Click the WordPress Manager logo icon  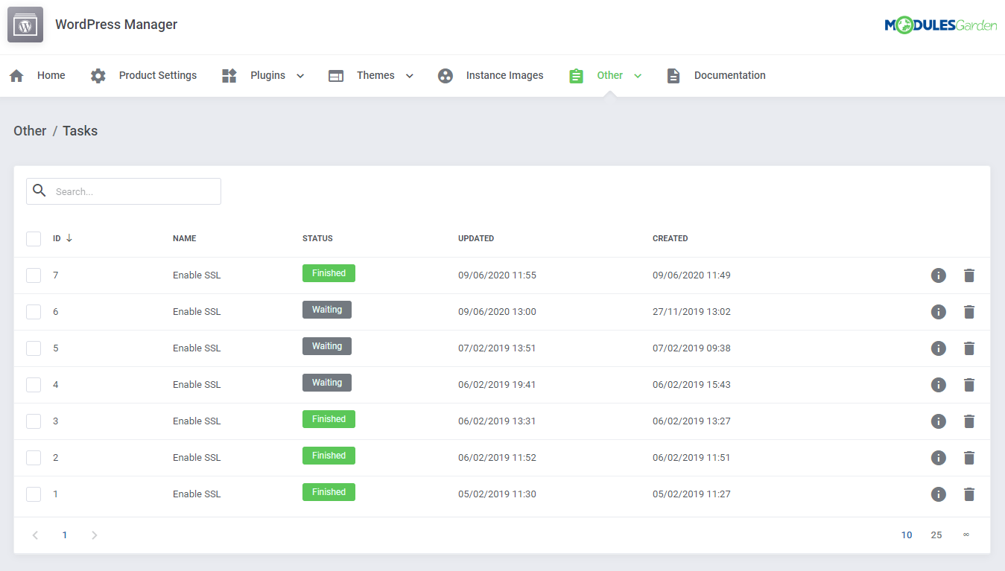tap(25, 25)
